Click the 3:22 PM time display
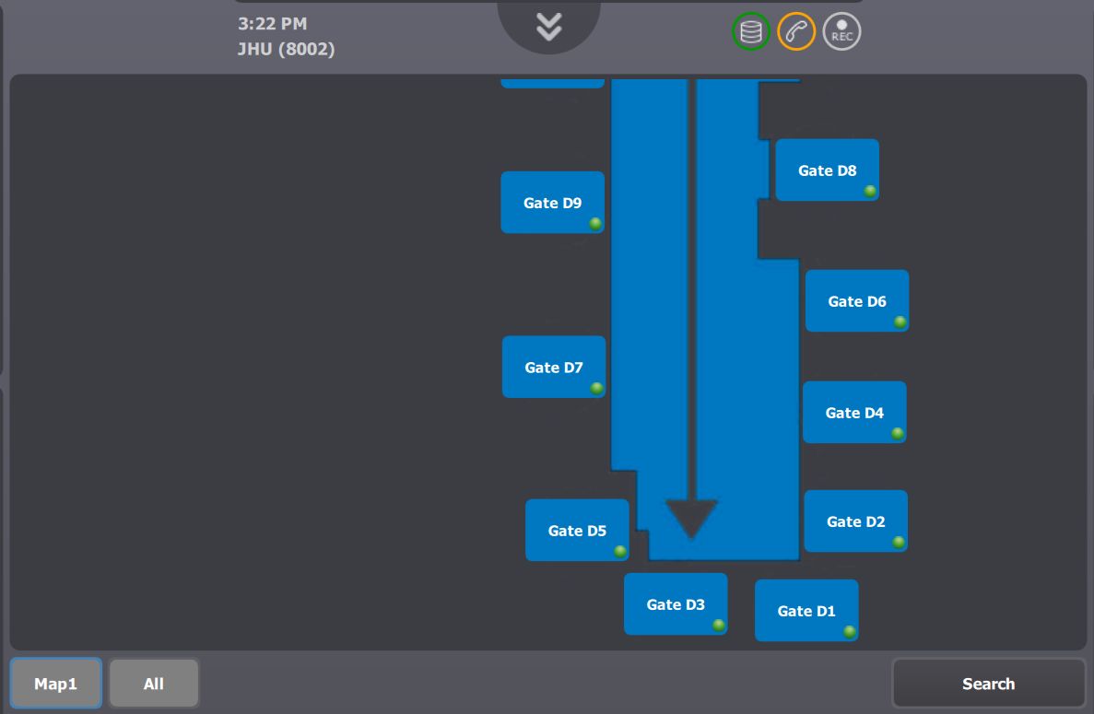 point(272,24)
